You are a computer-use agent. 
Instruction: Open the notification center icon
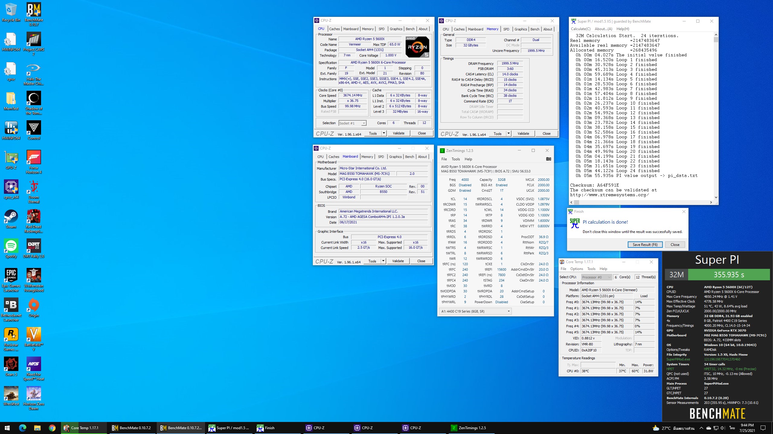point(763,428)
